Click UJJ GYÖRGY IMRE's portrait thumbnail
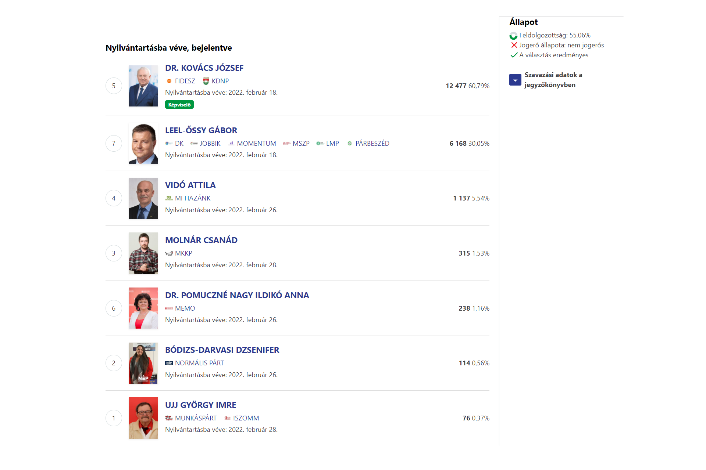This screenshot has height=470, width=706. 143,418
